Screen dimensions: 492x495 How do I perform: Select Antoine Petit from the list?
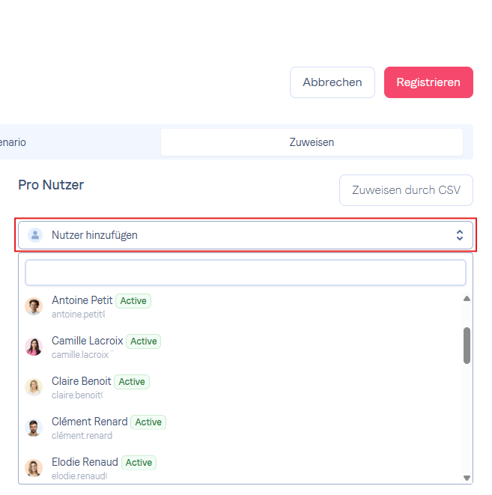tap(240, 306)
